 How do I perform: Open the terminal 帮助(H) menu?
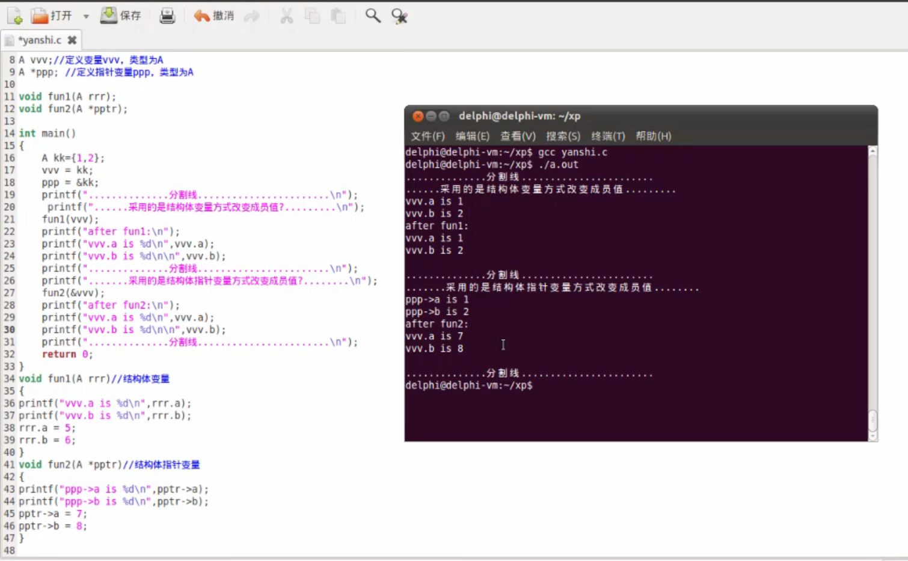(654, 136)
